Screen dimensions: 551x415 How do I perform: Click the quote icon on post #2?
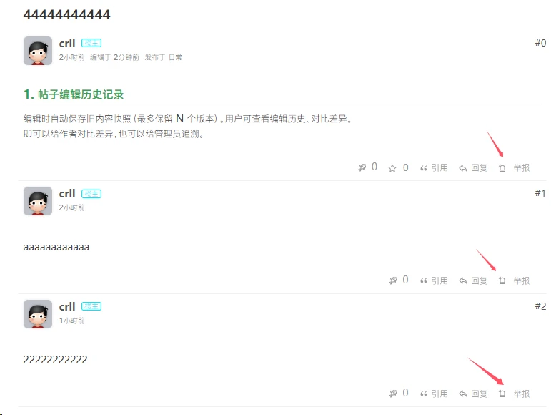tap(424, 394)
